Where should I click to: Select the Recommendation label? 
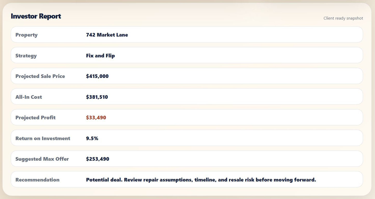tap(37, 180)
